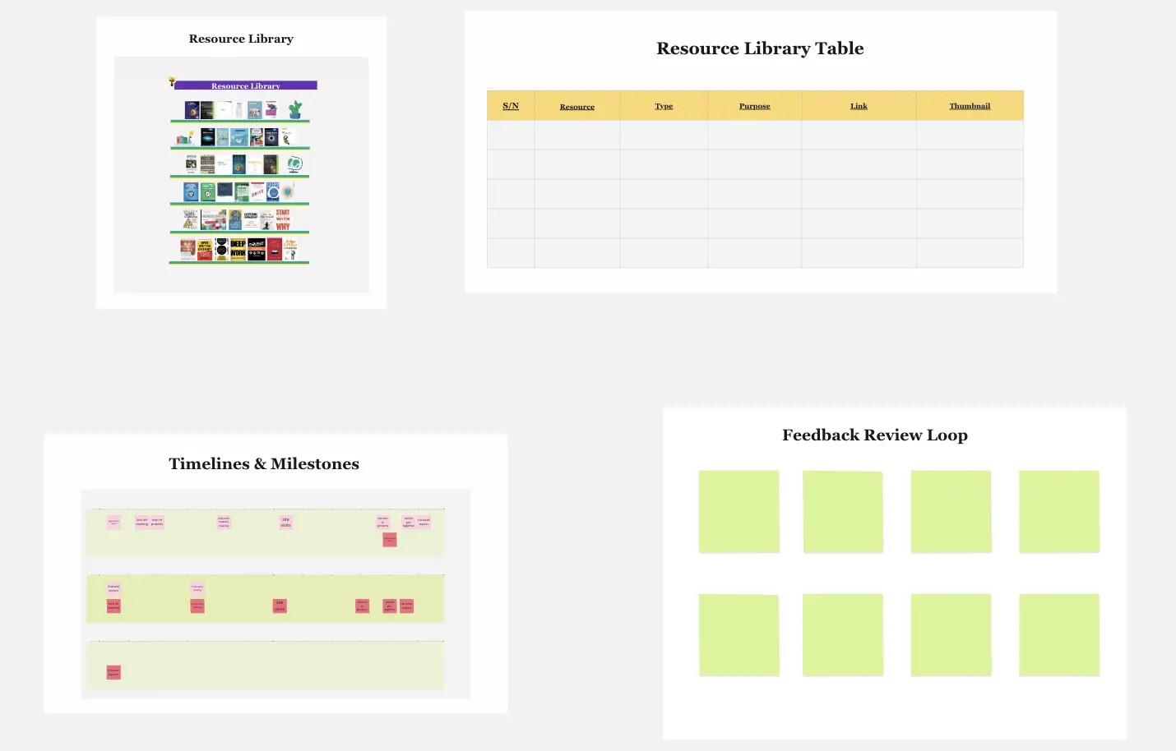Click the first empty cell under Resource

click(577, 136)
